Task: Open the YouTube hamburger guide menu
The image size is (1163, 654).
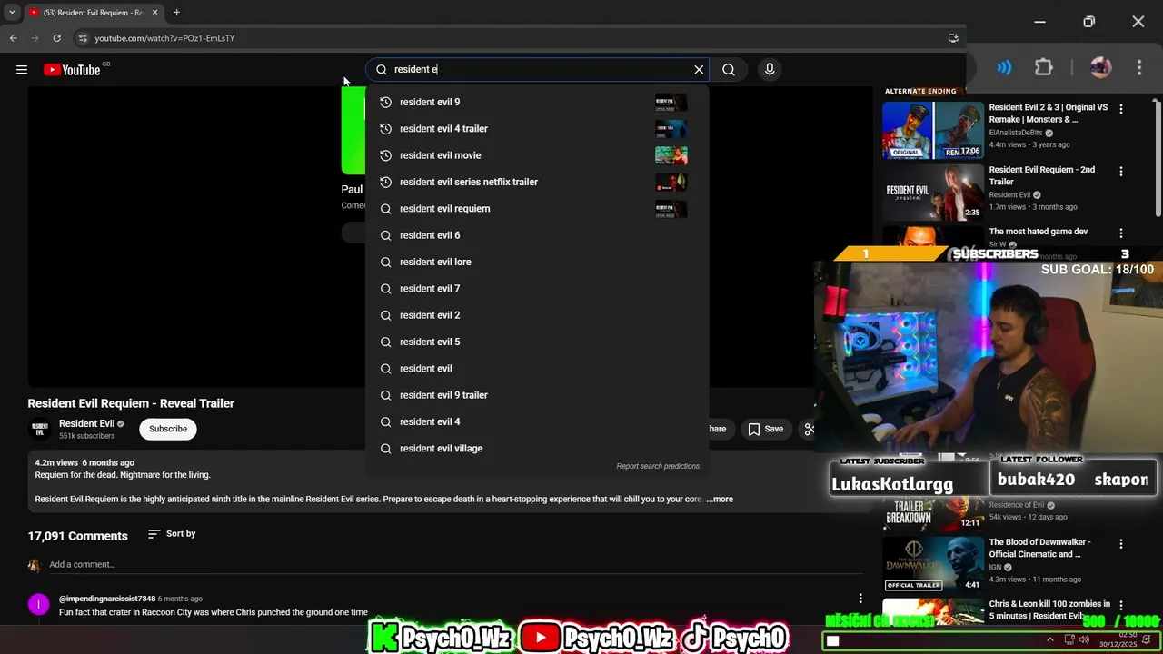Action: click(22, 70)
